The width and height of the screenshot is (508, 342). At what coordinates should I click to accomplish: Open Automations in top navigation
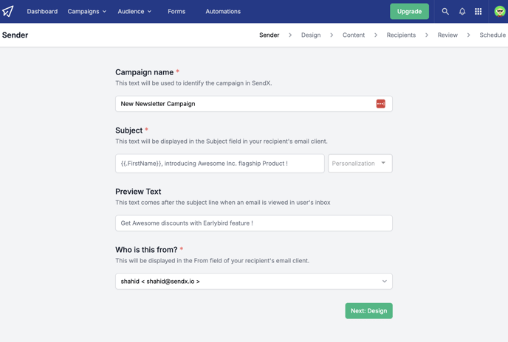pos(223,11)
